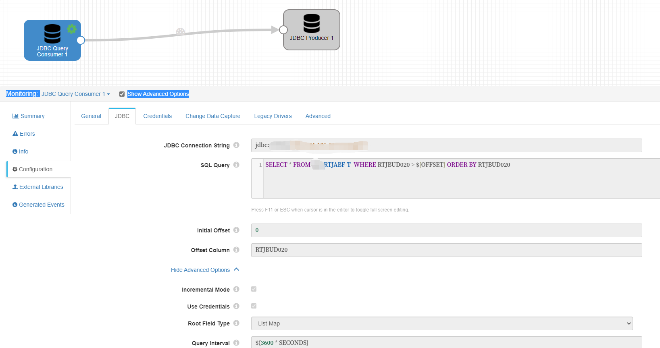Show info tooltip for SQL Query
The width and height of the screenshot is (660, 348).
[x=236, y=165]
